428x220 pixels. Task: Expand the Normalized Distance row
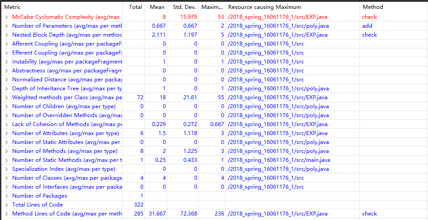click(x=7, y=80)
